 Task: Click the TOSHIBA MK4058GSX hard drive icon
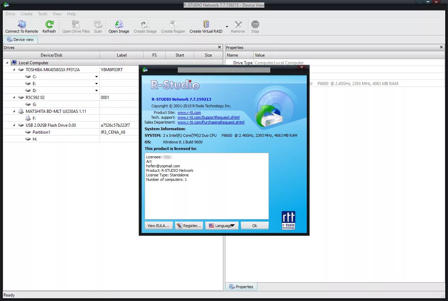click(21, 70)
